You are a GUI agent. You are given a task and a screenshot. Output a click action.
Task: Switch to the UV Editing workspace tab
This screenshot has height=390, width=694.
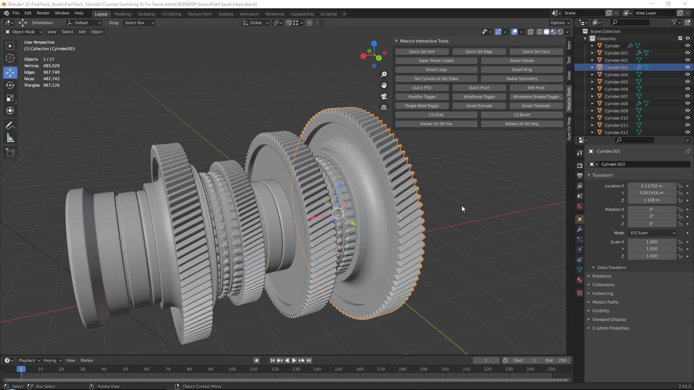pyautogui.click(x=171, y=14)
